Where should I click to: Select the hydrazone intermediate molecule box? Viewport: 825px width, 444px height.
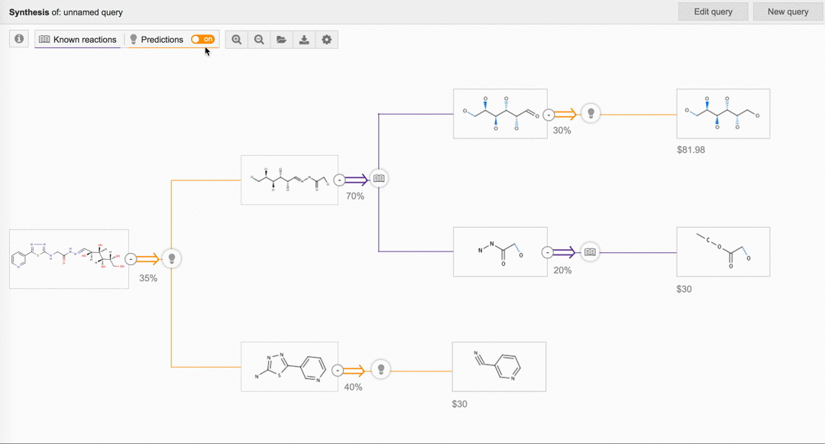click(290, 180)
